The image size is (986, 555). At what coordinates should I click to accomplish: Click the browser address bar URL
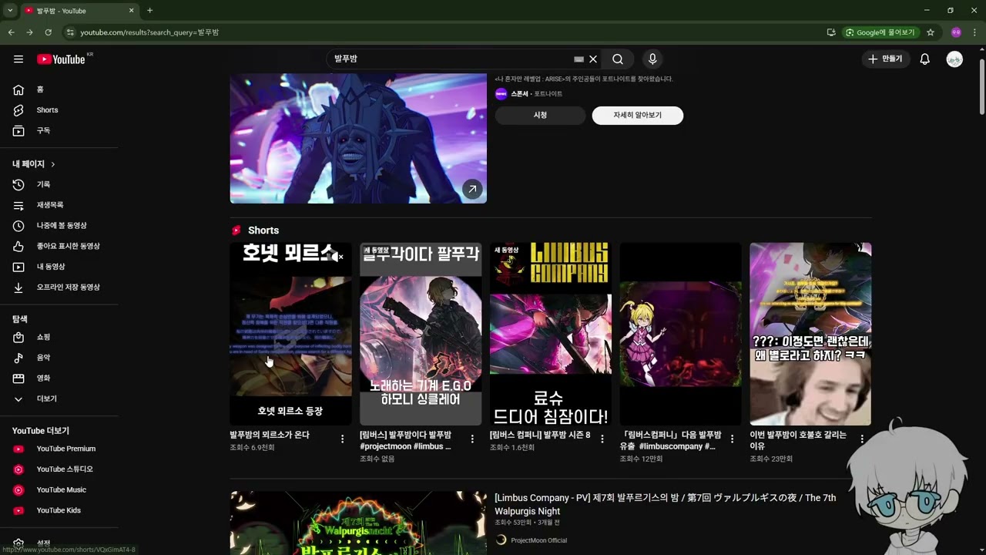tap(149, 32)
